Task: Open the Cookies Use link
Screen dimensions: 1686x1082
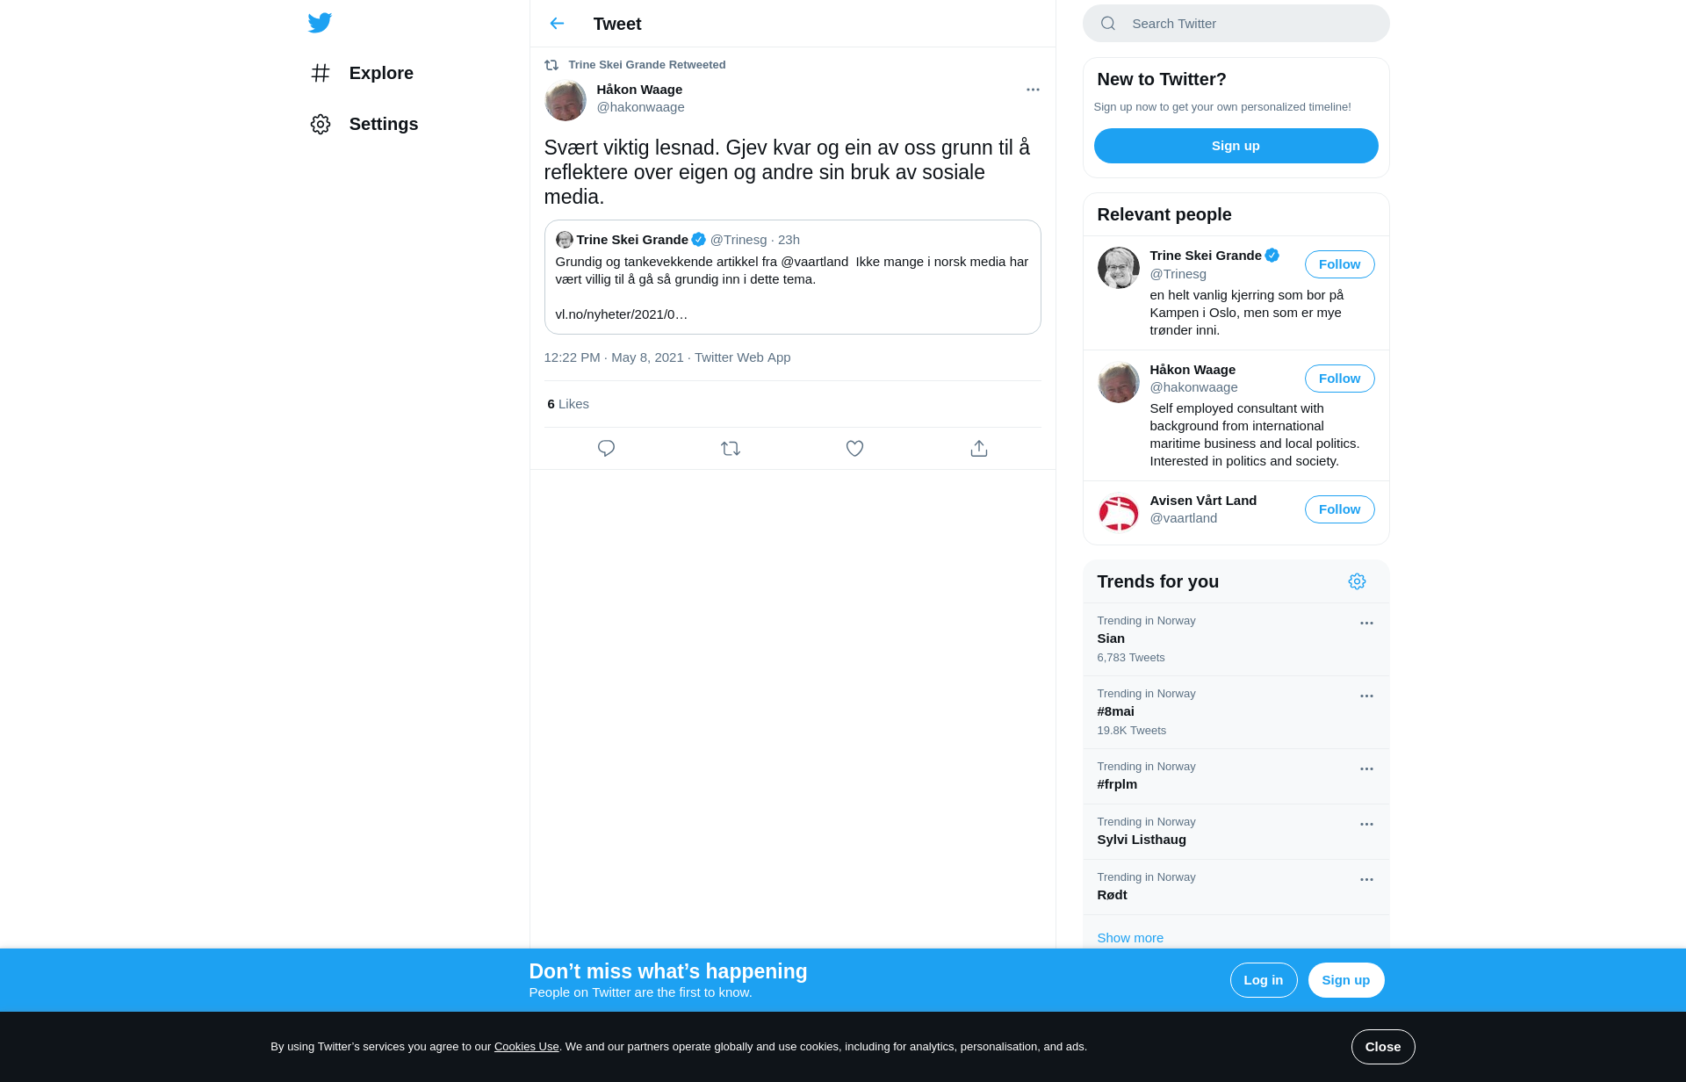Action: [x=526, y=1047]
